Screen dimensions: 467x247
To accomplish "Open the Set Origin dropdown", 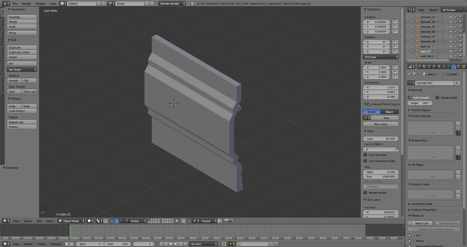I will click(22, 69).
